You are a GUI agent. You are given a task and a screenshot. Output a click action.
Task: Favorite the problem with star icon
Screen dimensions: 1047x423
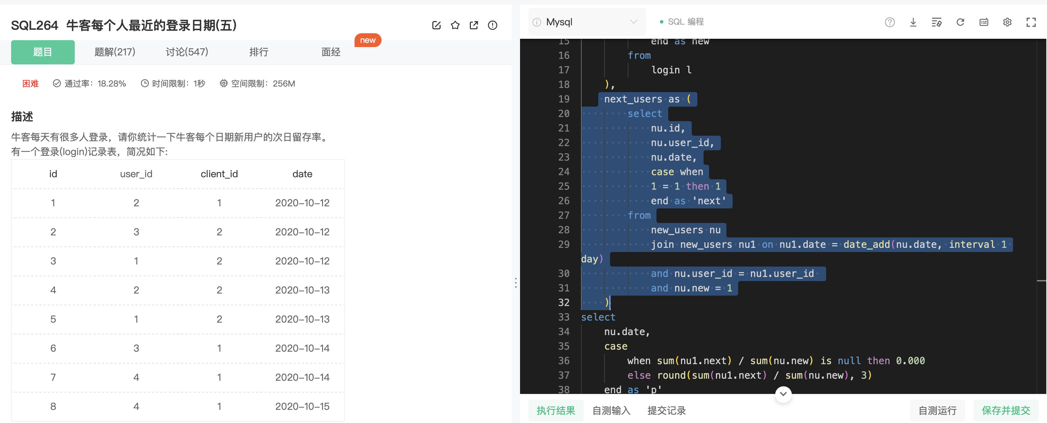(x=455, y=25)
